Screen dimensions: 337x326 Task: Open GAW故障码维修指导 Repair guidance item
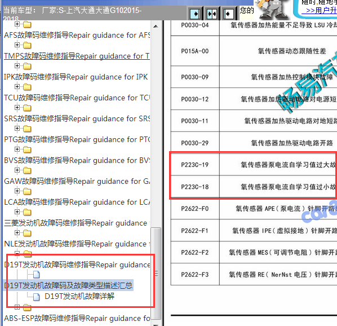point(77,181)
